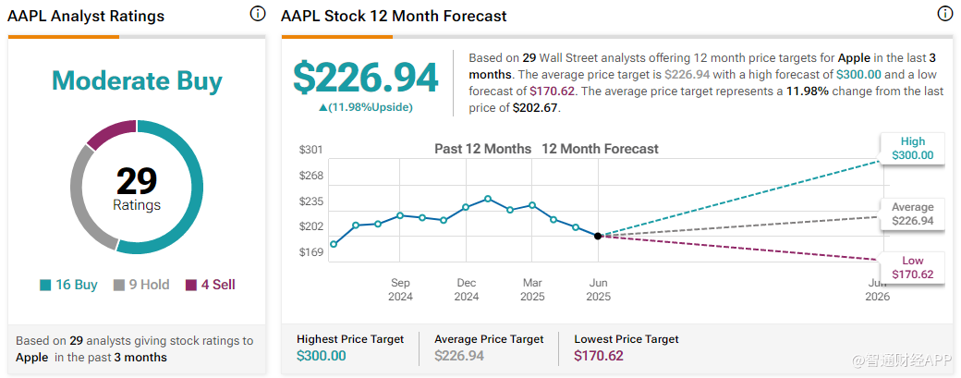The height and width of the screenshot is (378, 961).
Task: Click the Average Price Target value below chart
Action: [x=460, y=355]
